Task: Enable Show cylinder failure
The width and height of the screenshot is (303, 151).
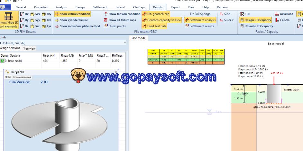Action: coord(71,20)
